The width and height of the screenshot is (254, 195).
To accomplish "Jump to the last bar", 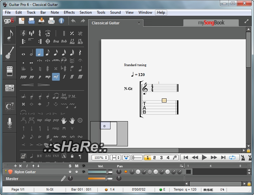I will point(223,157).
